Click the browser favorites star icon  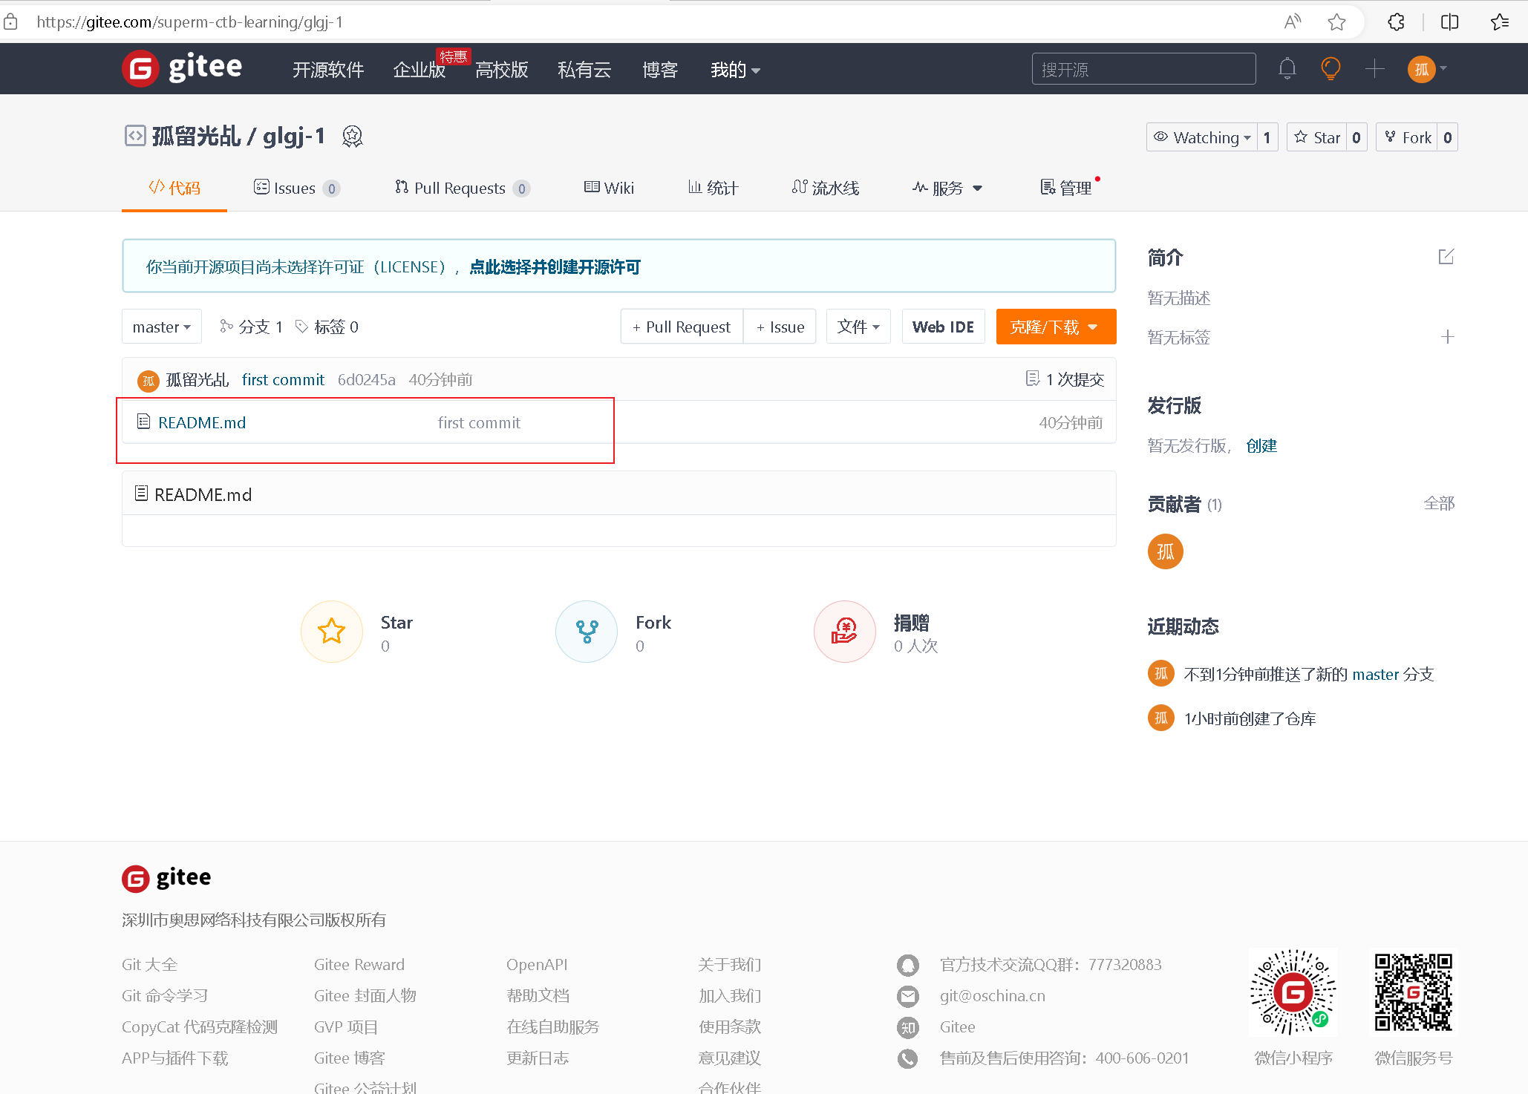click(x=1336, y=22)
